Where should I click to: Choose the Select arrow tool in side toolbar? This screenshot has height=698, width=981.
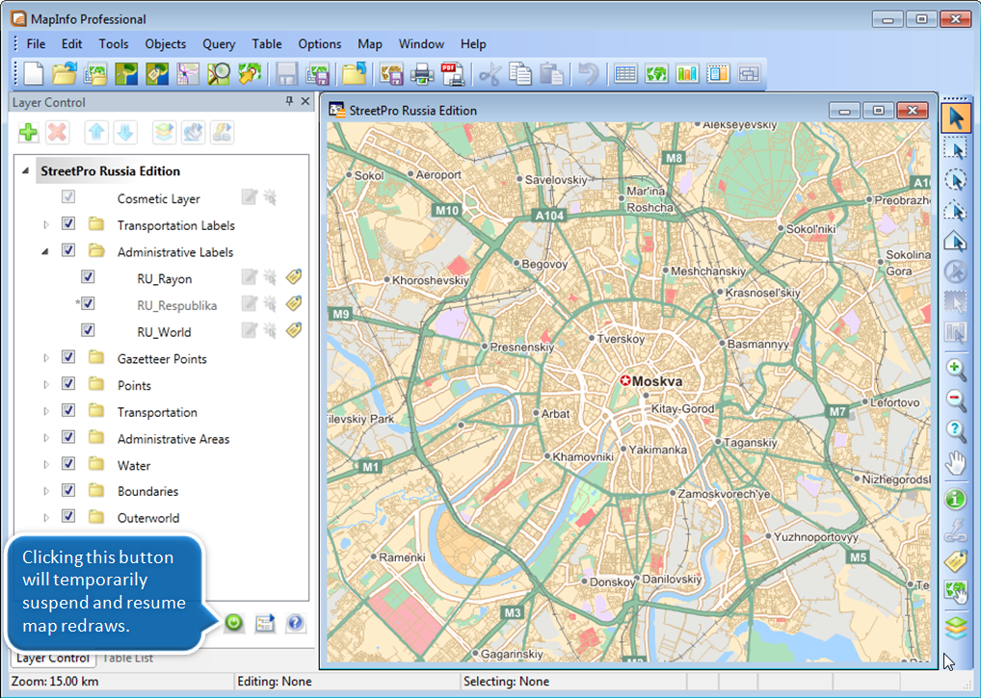tap(955, 118)
